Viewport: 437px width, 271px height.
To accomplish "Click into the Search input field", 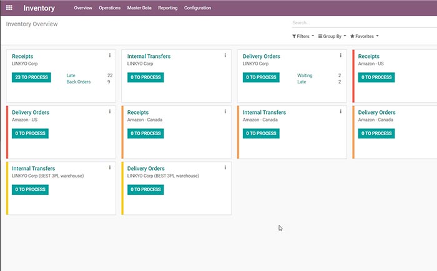I will click(x=362, y=23).
